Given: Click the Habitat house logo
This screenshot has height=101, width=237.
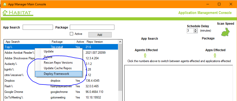Looking at the screenshot, I should [x=18, y=13].
